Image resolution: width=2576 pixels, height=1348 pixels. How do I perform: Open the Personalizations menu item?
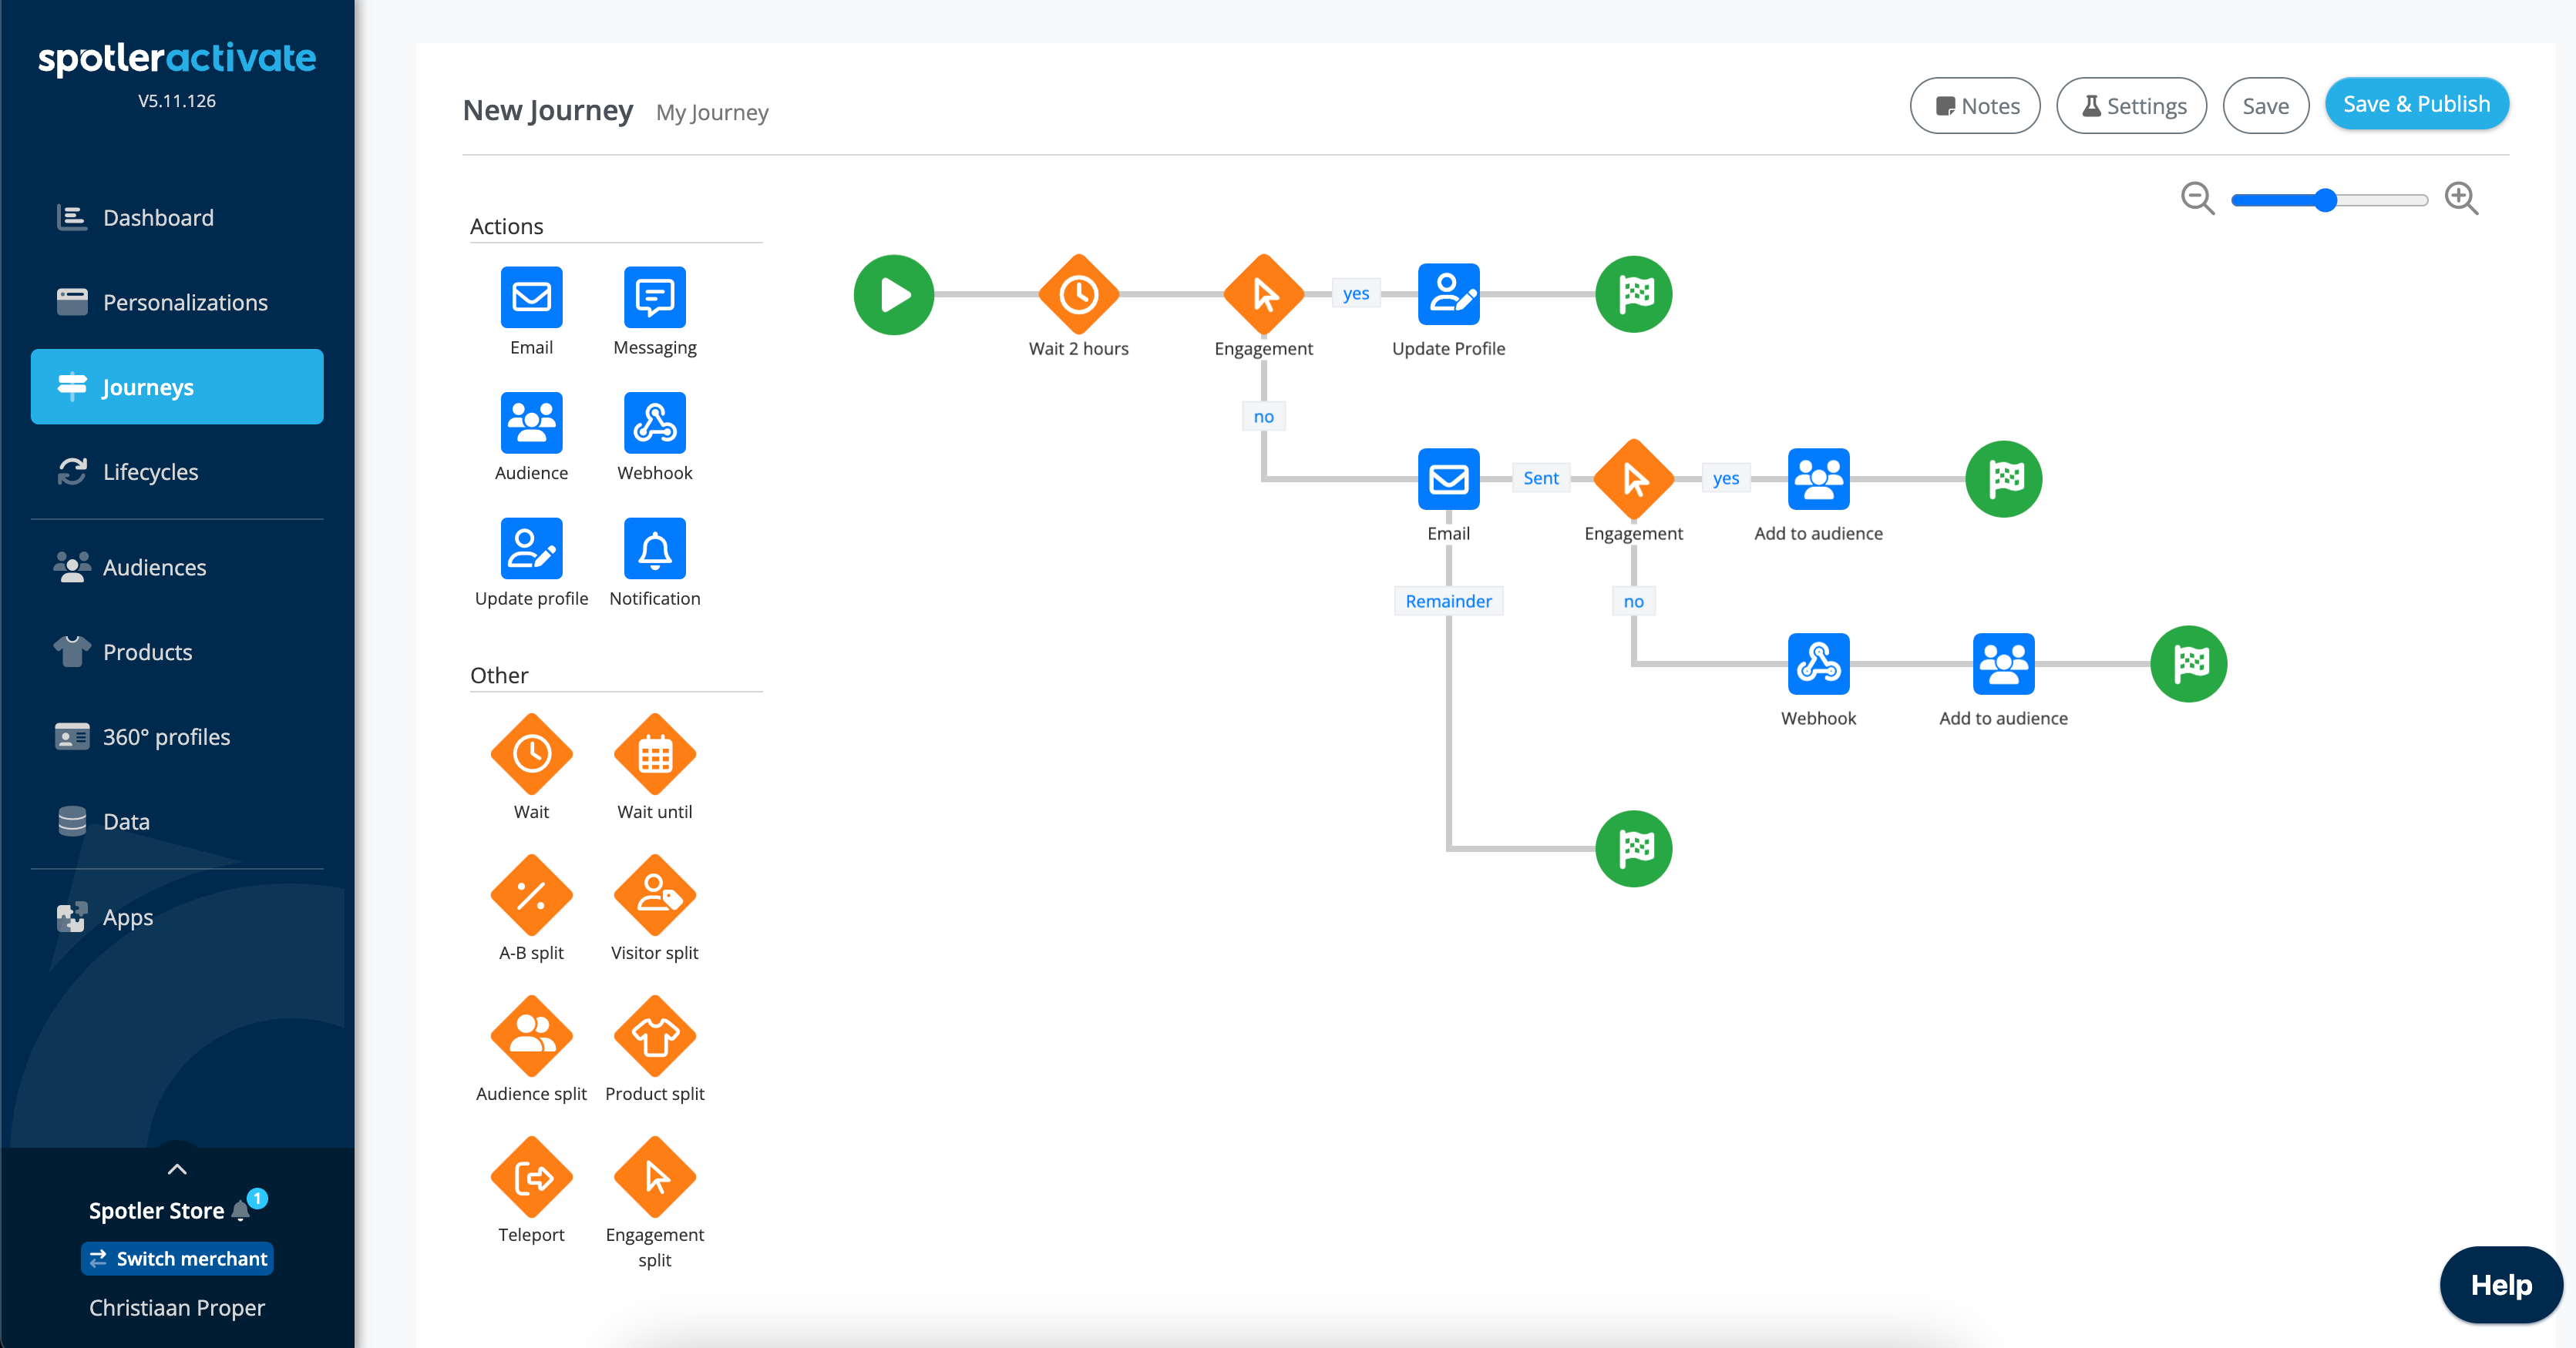pyautogui.click(x=177, y=302)
